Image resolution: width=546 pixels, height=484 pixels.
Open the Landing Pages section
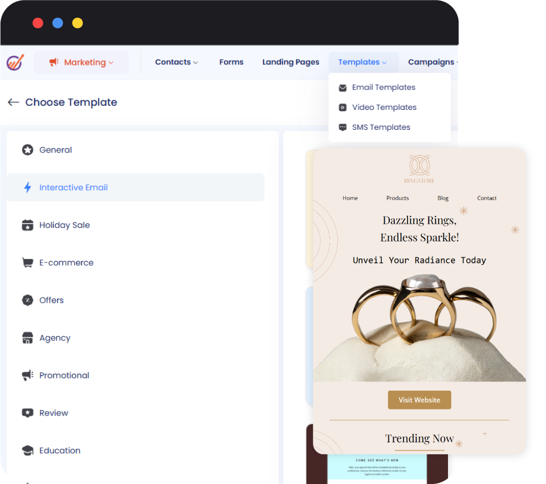click(291, 62)
